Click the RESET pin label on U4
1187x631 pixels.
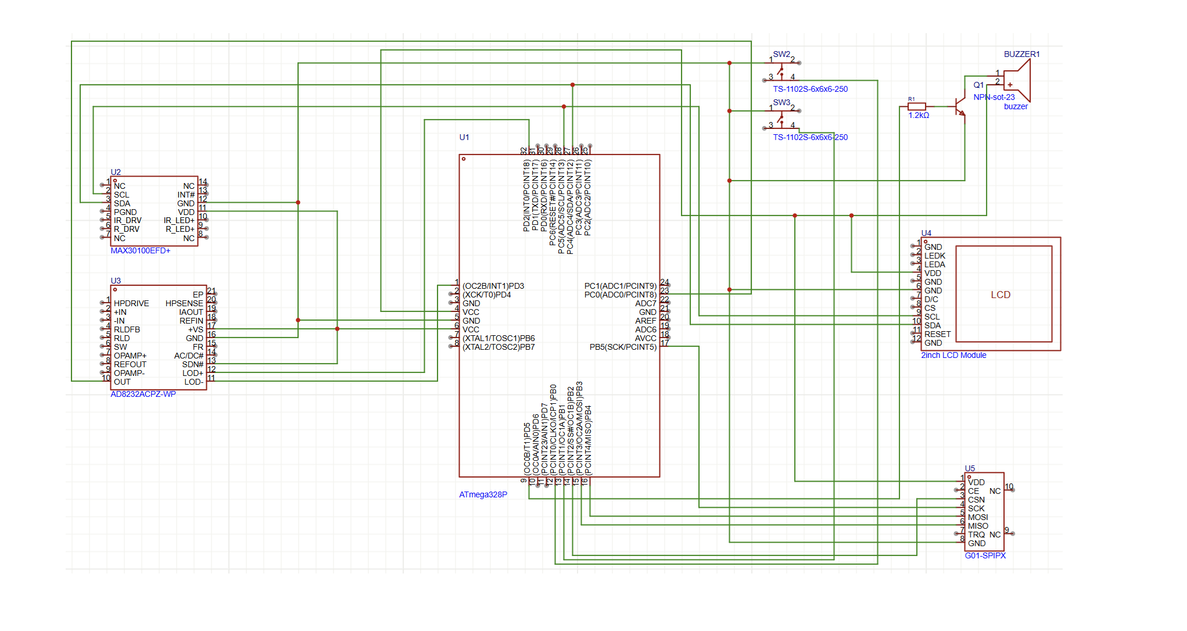click(938, 334)
